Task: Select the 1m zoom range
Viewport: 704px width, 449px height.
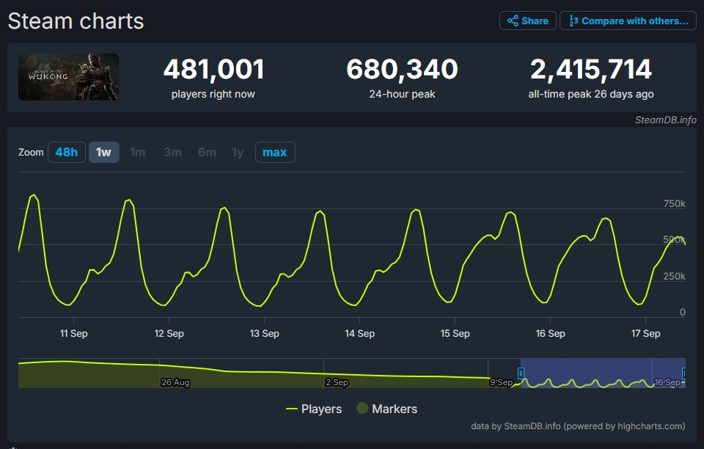Action: point(137,152)
